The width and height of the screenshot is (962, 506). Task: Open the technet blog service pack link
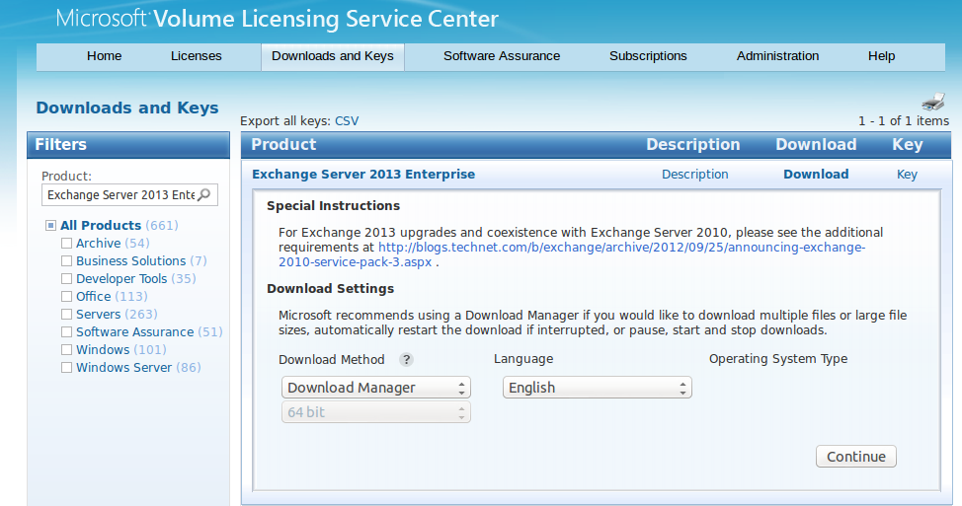[x=572, y=254]
